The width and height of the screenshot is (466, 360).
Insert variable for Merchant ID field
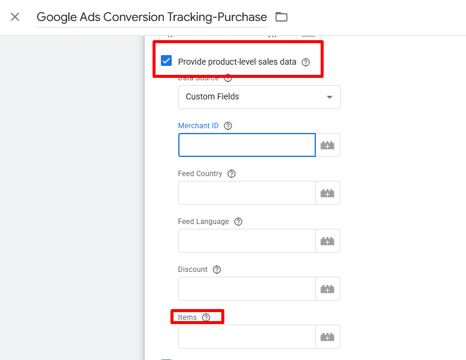click(x=327, y=145)
